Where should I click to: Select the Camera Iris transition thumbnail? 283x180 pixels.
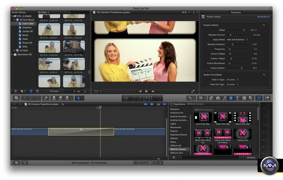click(x=242, y=134)
